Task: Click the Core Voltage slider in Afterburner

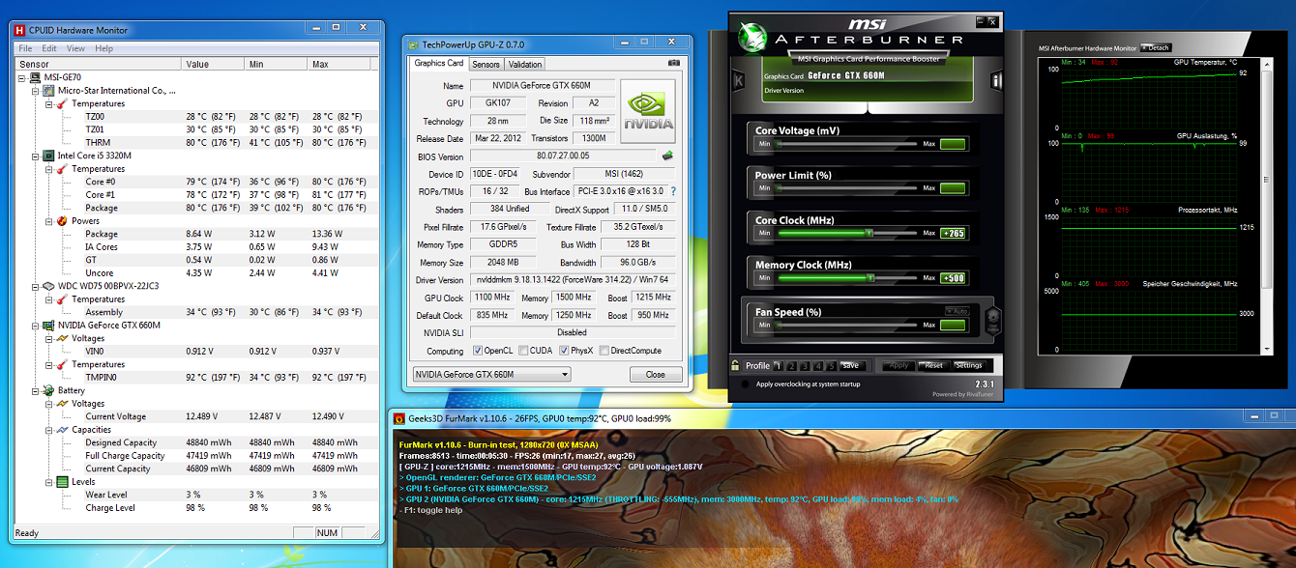Action: [847, 144]
